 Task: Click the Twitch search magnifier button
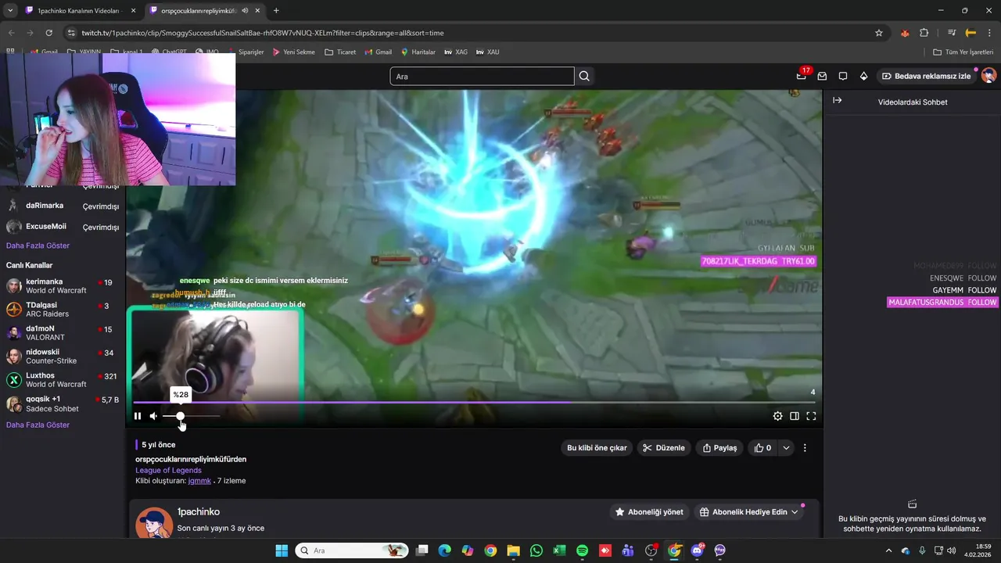[x=584, y=76]
